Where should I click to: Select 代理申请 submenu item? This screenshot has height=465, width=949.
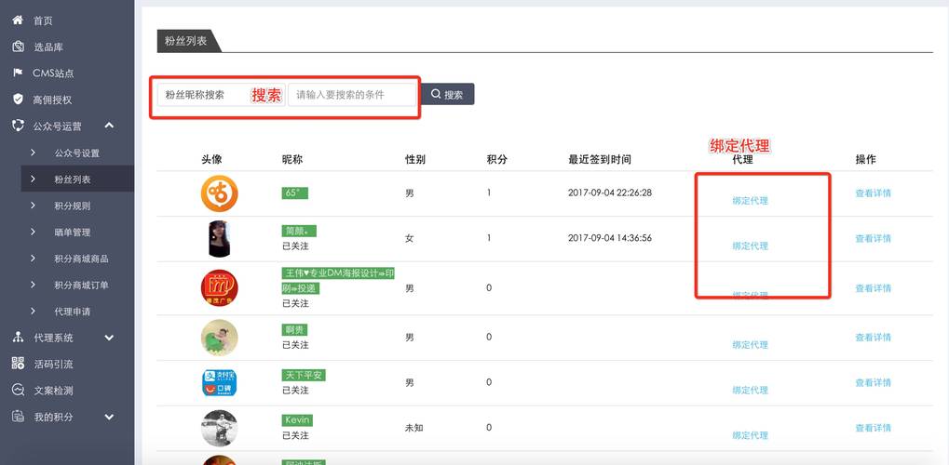click(x=73, y=312)
